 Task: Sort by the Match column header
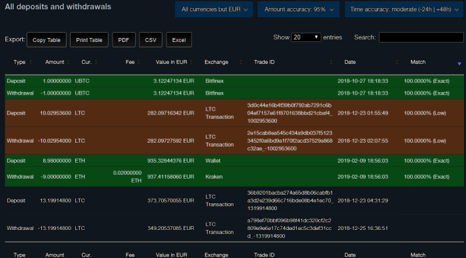pos(418,62)
